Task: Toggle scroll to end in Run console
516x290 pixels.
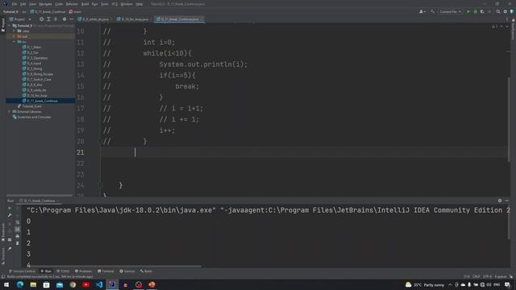Action: (18, 229)
